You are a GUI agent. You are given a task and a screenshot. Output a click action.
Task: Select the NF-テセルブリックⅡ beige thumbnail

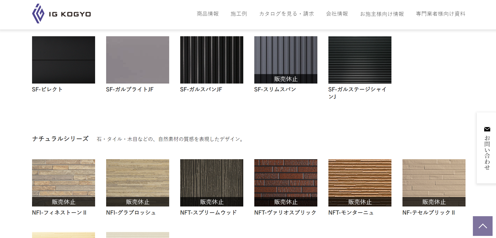(x=434, y=183)
